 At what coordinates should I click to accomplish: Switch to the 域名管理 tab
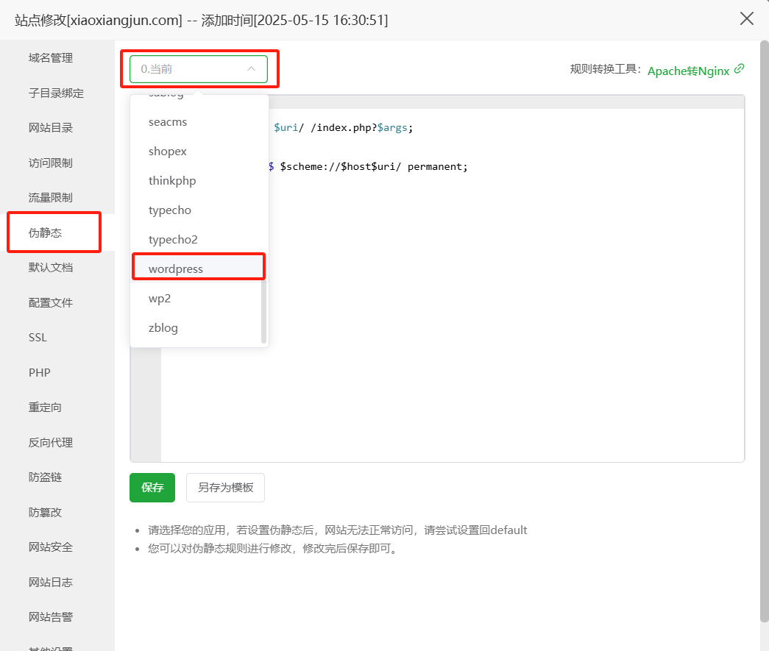click(51, 58)
